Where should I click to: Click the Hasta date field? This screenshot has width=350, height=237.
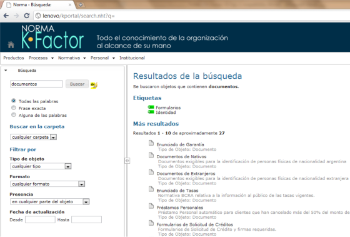pos(87,219)
